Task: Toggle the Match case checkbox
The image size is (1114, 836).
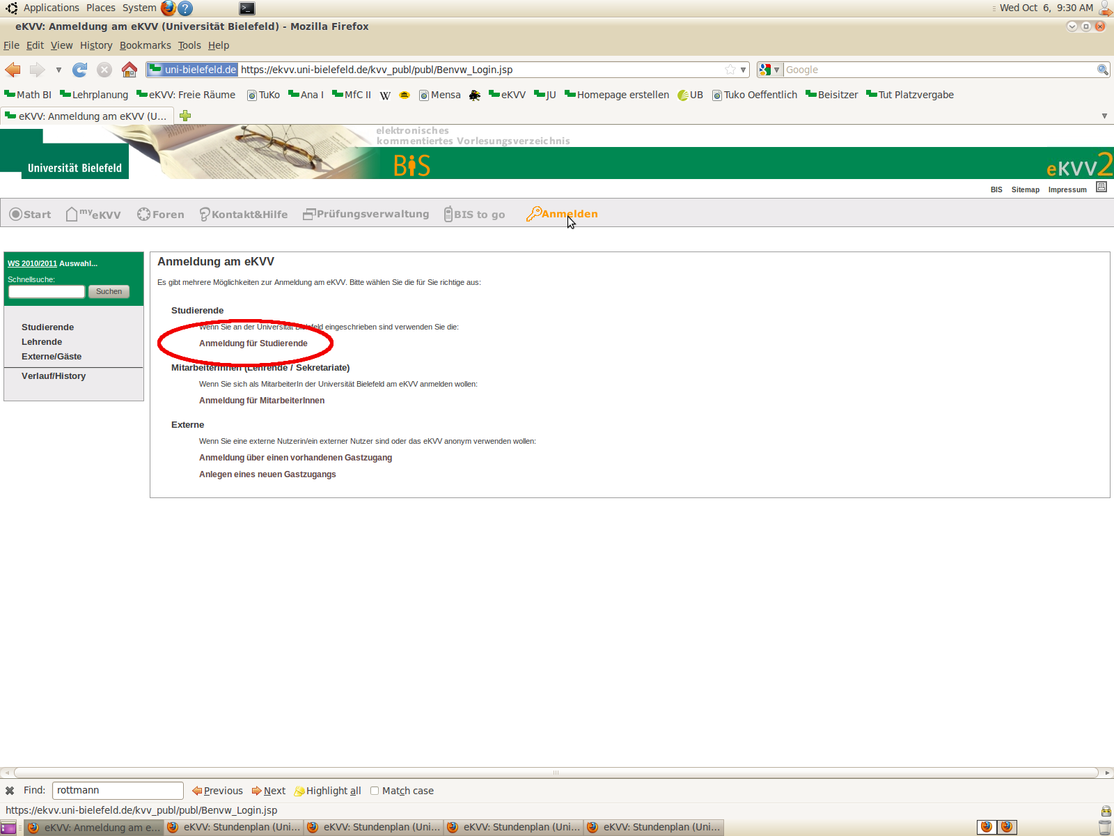Action: [x=375, y=791]
